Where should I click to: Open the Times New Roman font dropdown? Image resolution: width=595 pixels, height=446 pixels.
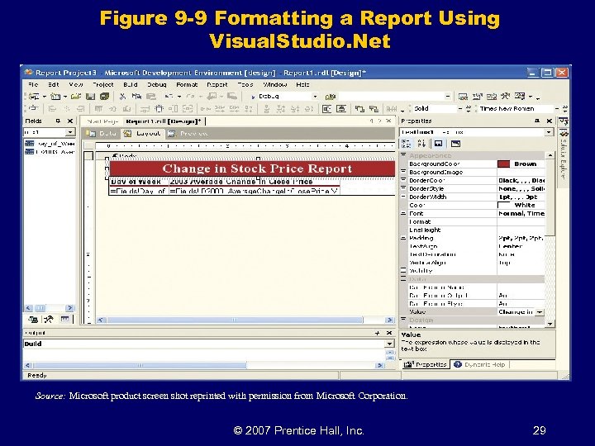tap(557, 109)
